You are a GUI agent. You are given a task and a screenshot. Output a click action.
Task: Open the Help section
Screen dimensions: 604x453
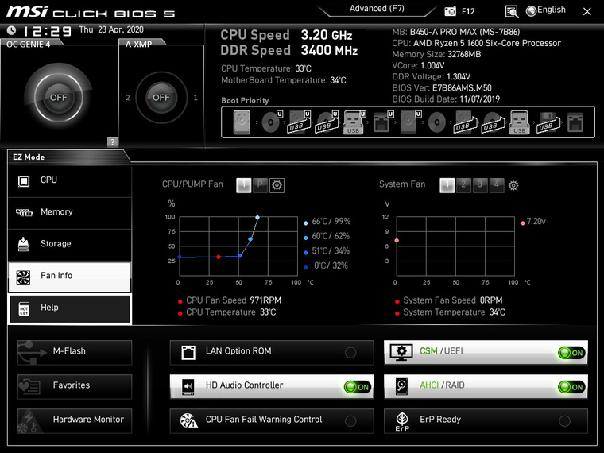point(70,308)
